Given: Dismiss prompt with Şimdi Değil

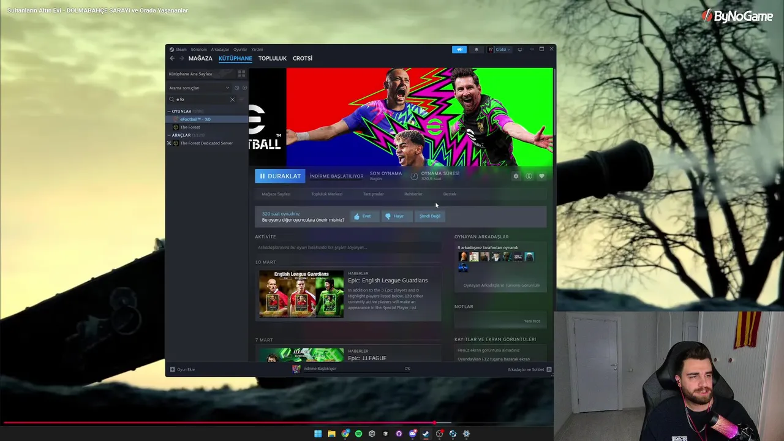Looking at the screenshot, I should [430, 216].
